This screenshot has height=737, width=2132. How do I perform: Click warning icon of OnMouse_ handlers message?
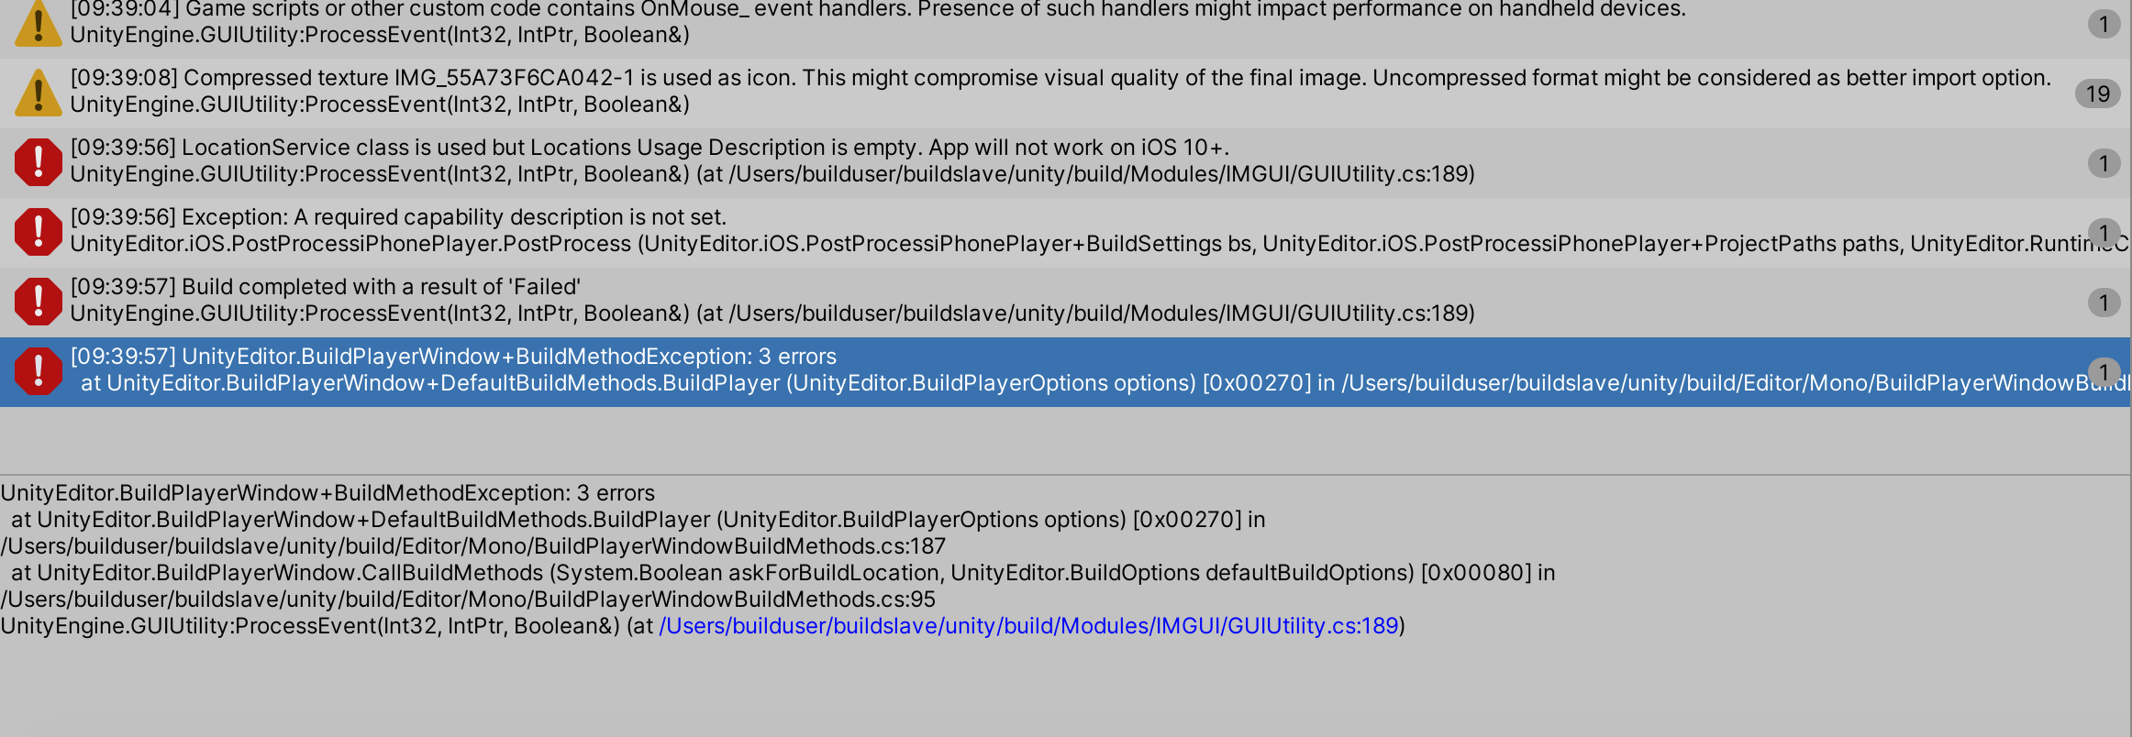(x=38, y=23)
